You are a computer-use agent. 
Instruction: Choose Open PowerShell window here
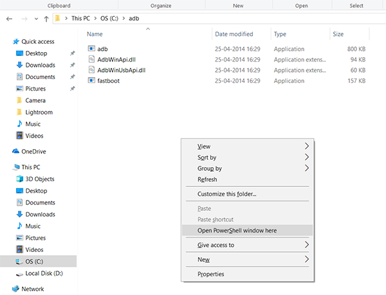[x=248, y=230]
